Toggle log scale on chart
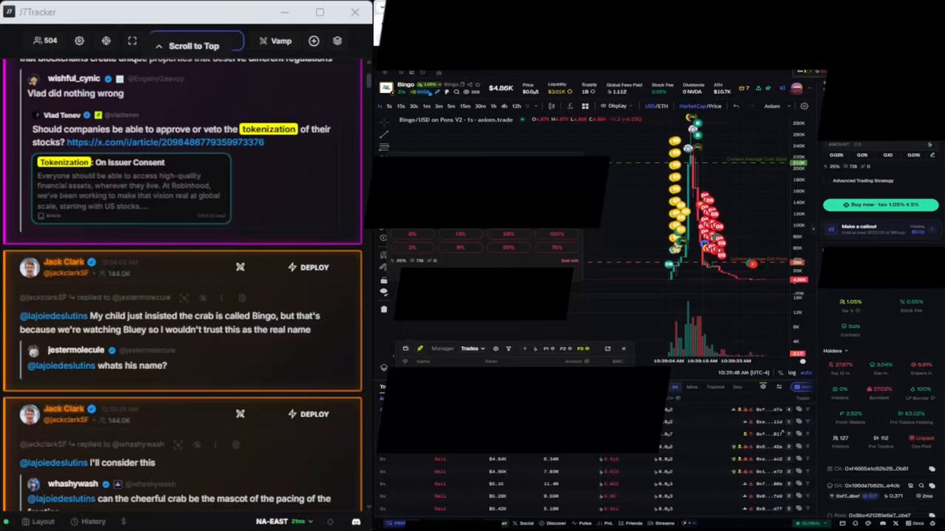Image resolution: width=945 pixels, height=531 pixels. click(x=791, y=373)
